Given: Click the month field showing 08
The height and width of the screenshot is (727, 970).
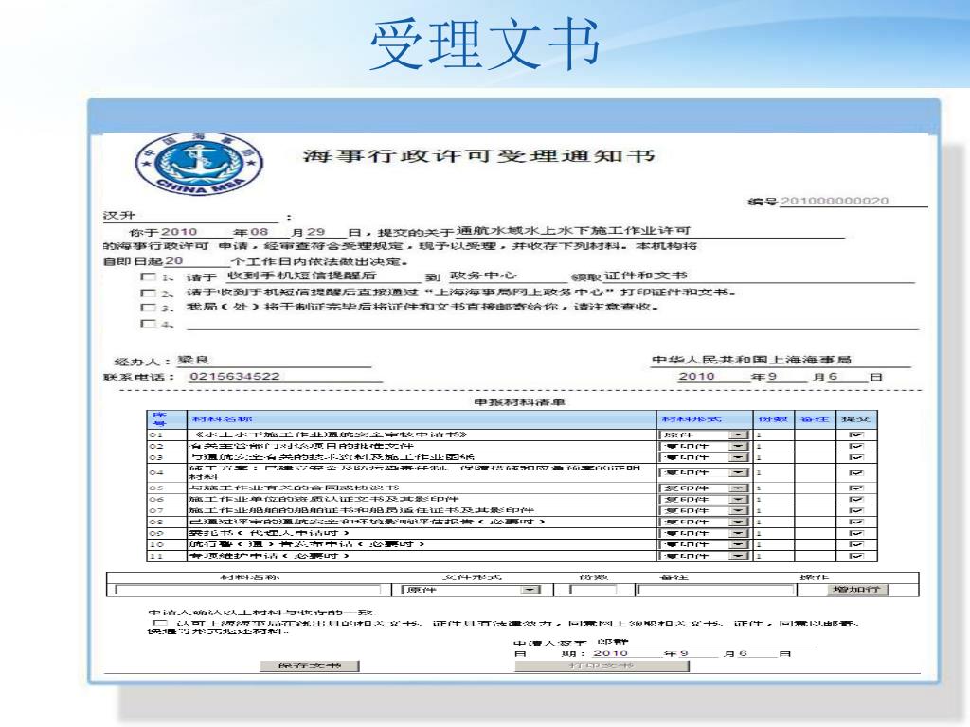Looking at the screenshot, I should 269,232.
